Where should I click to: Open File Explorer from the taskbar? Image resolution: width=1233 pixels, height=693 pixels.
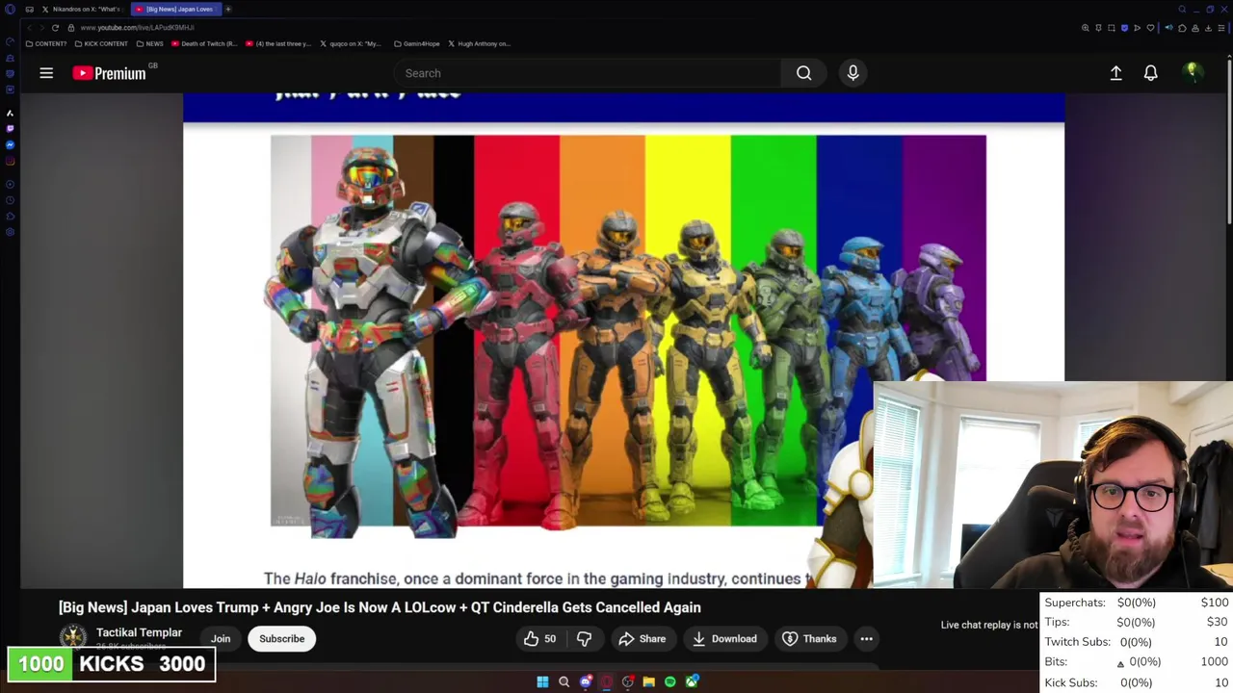(648, 681)
